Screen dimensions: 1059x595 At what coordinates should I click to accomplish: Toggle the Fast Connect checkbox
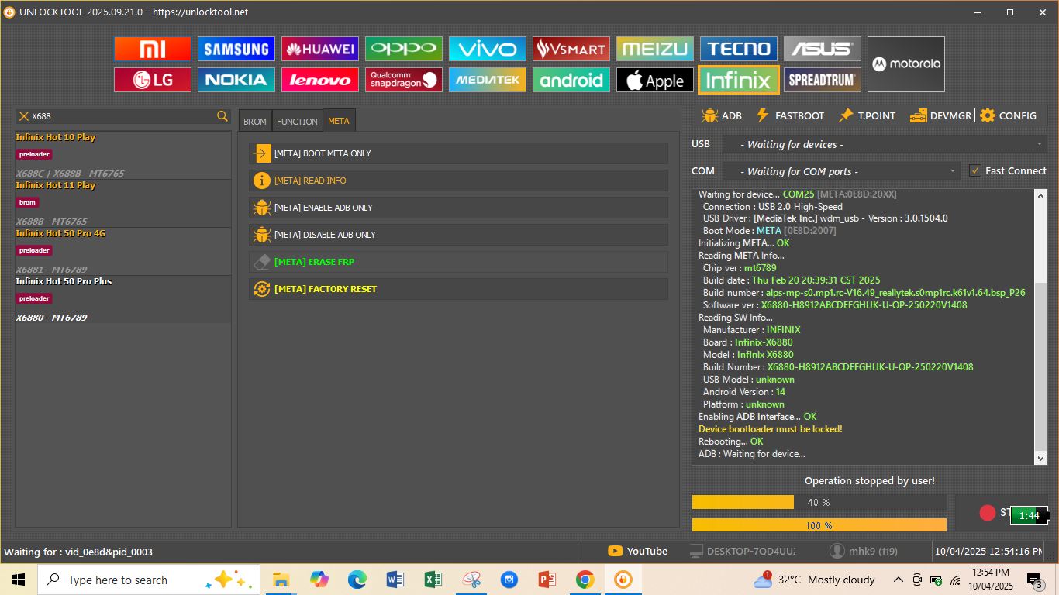point(975,170)
